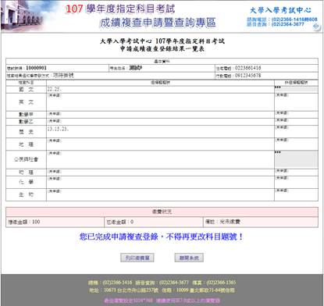Click the 繳費狀況 pink section header
This screenshot has height=306, width=324.
click(x=162, y=212)
